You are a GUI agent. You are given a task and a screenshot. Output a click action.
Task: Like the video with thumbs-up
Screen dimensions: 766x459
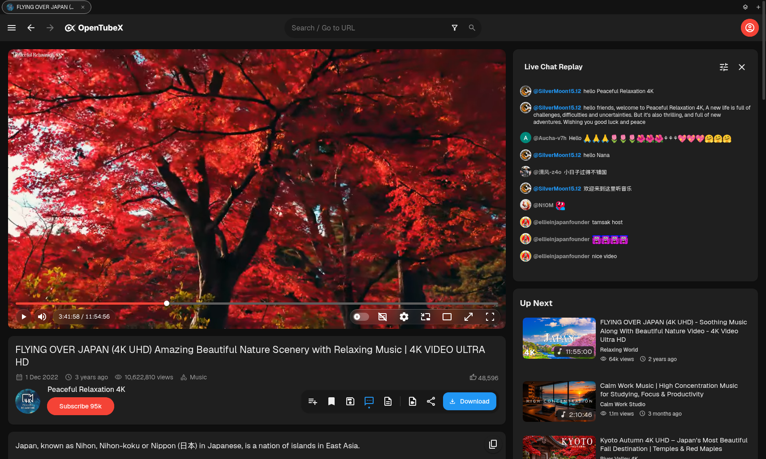click(x=473, y=378)
